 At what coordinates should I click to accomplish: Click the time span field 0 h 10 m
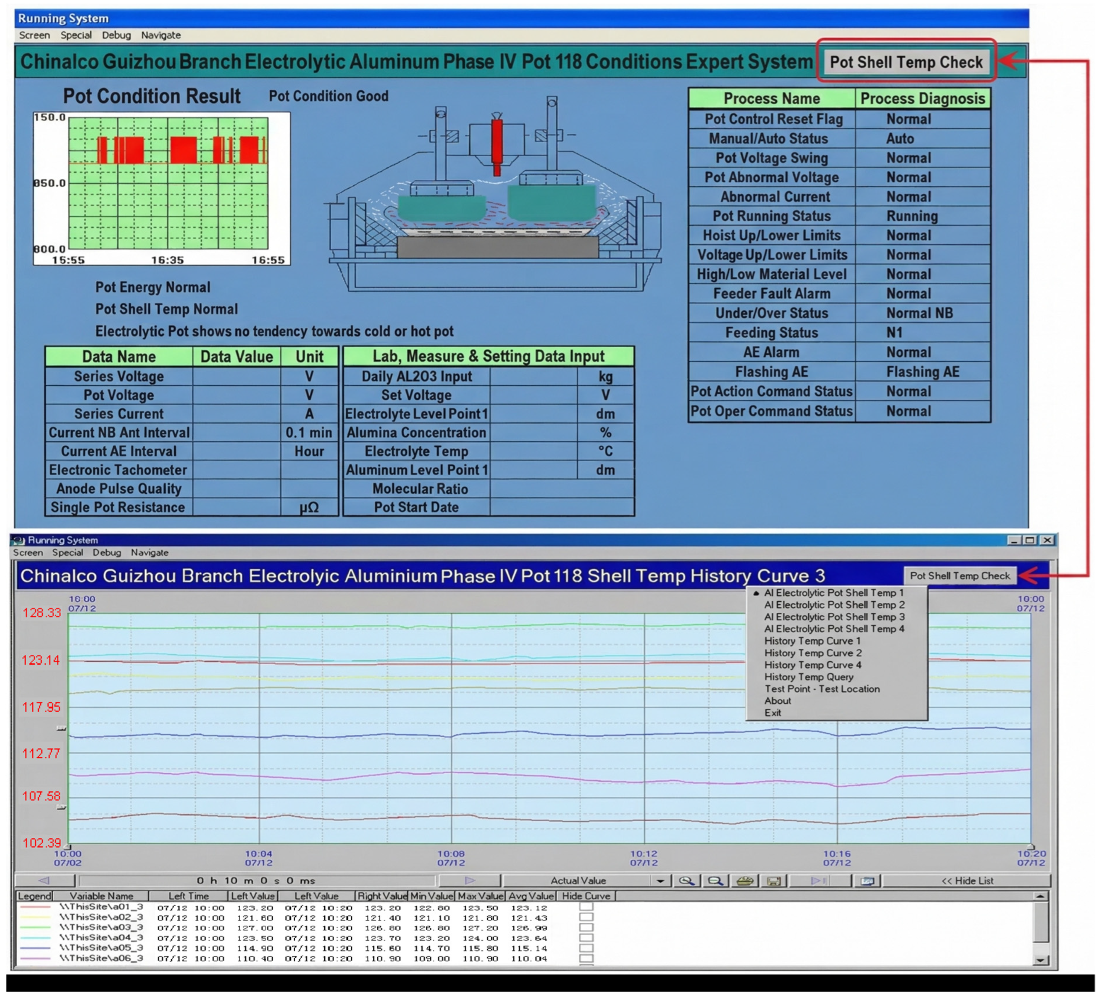[x=256, y=881]
